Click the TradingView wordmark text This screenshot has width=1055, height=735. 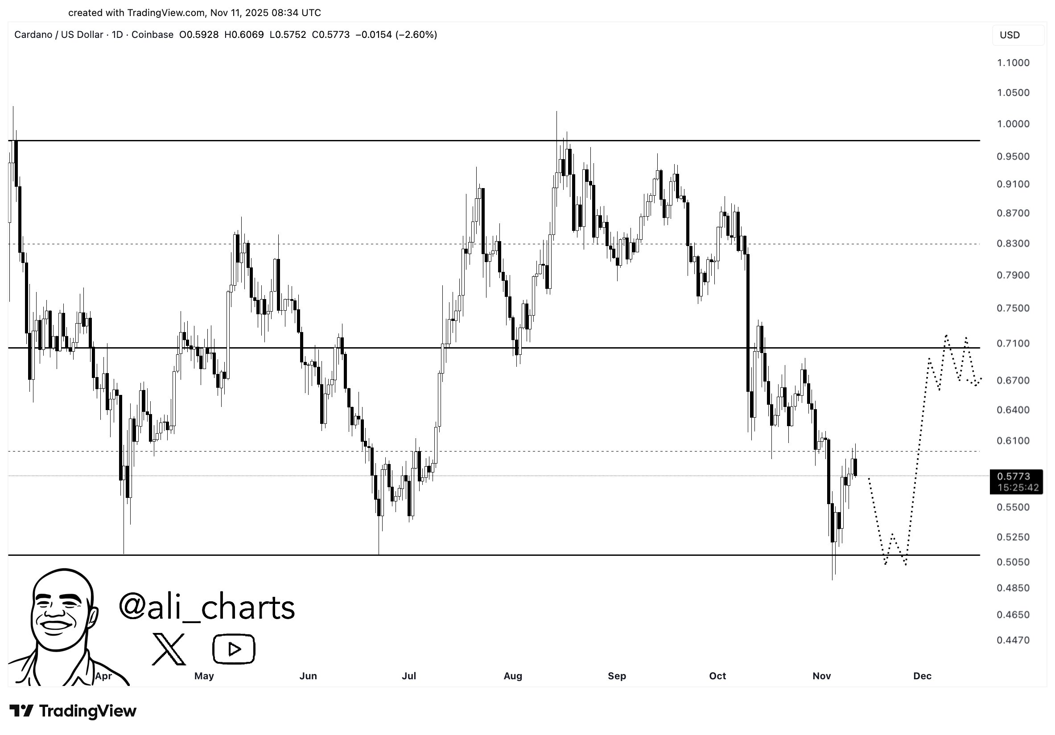88,710
